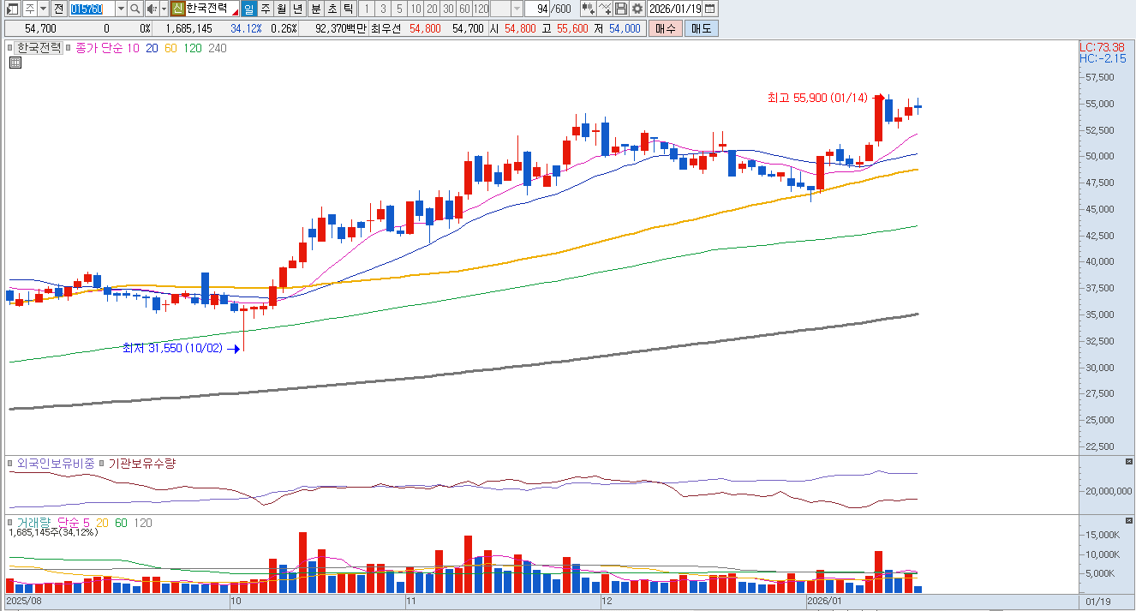1136x611 pixels.
Task: Click the stock search magnifier icon
Action: (x=135, y=9)
